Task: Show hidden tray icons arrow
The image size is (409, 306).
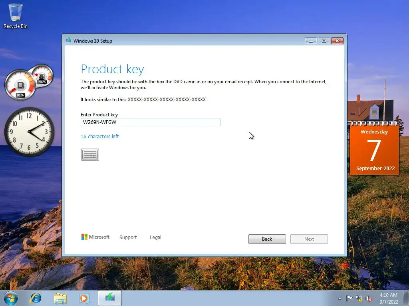Action: point(340,298)
